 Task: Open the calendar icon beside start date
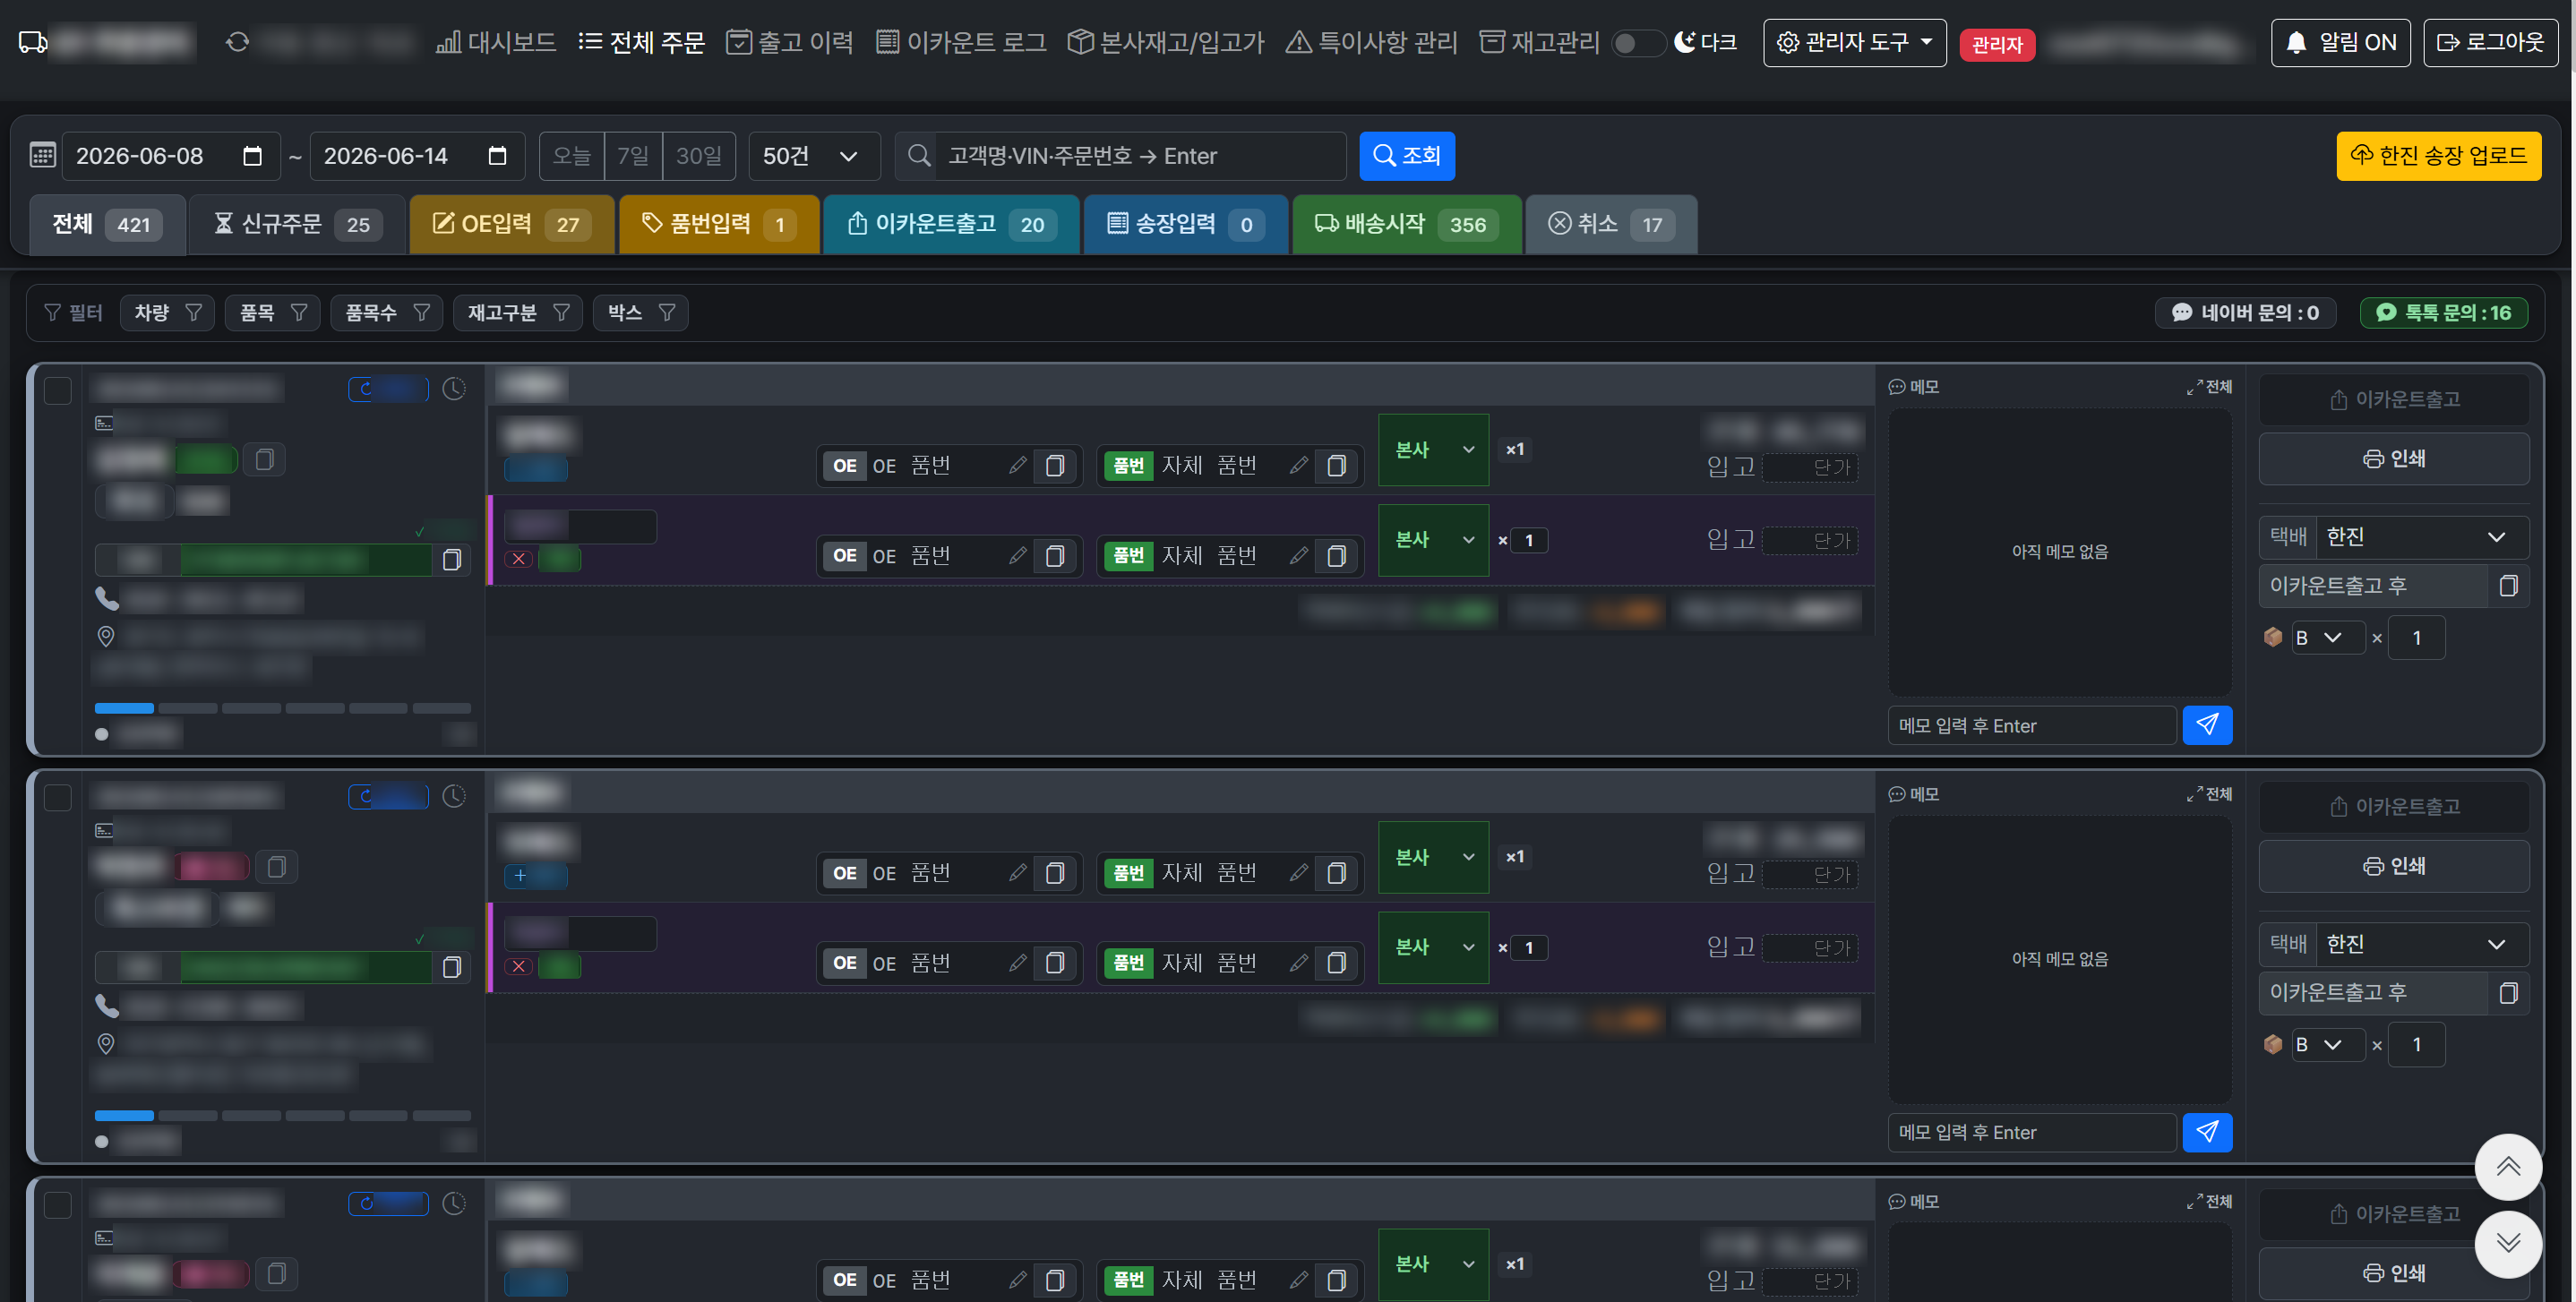click(43, 156)
